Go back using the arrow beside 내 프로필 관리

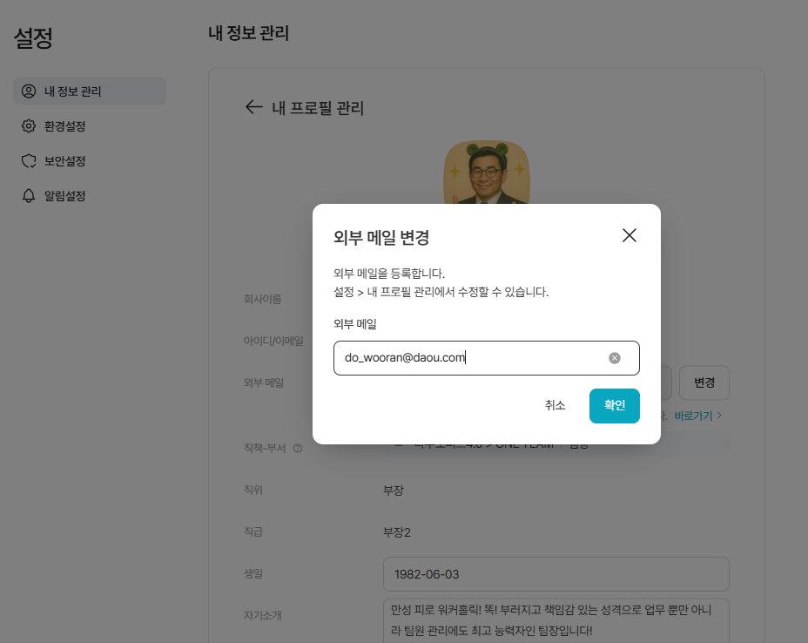253,107
